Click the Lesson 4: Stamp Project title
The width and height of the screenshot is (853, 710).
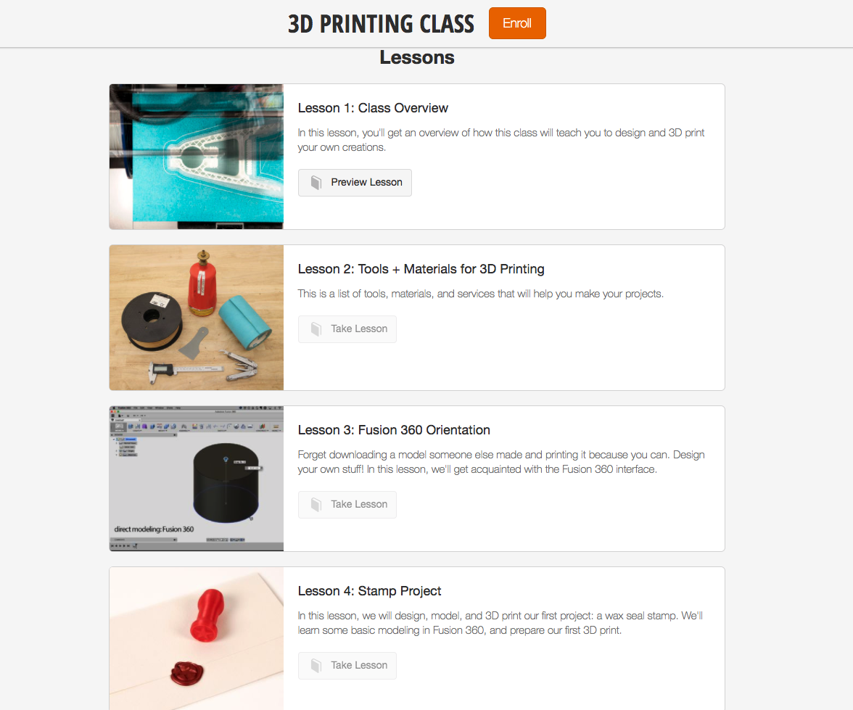tap(369, 591)
